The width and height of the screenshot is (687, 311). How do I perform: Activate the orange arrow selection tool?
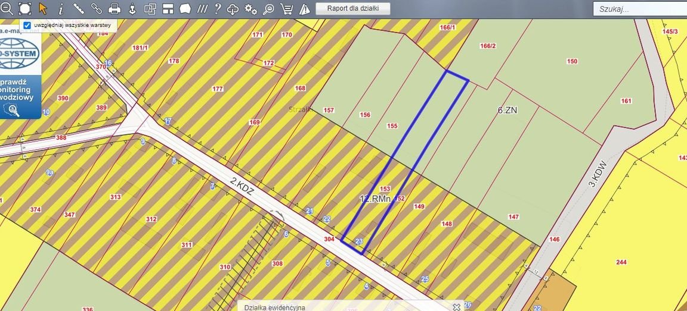tap(43, 8)
